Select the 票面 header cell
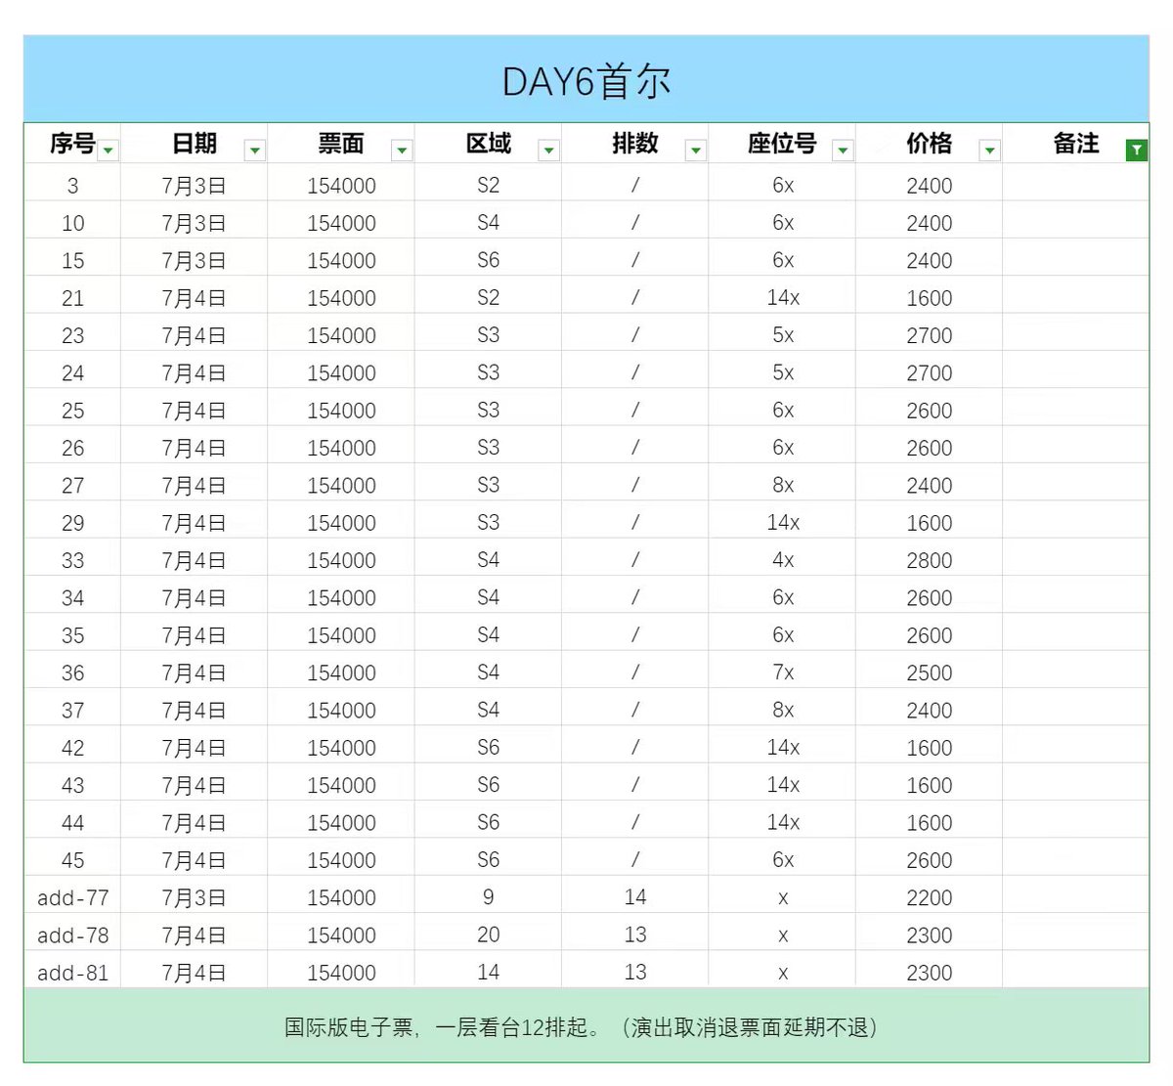Image resolution: width=1173 pixels, height=1086 pixels. point(341,144)
